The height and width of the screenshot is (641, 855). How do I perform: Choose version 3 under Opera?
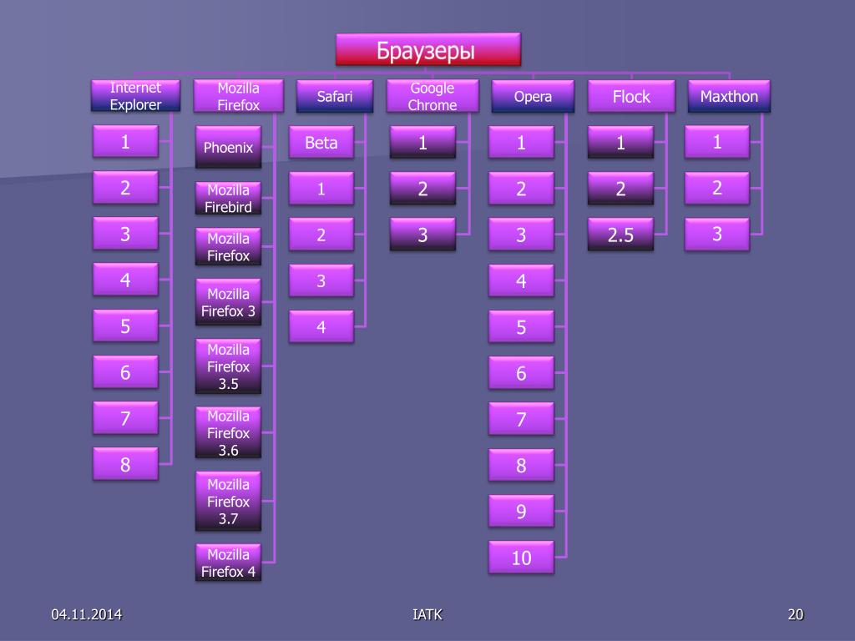tap(521, 235)
